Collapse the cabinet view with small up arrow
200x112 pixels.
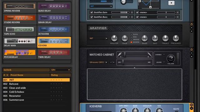click(x=134, y=68)
